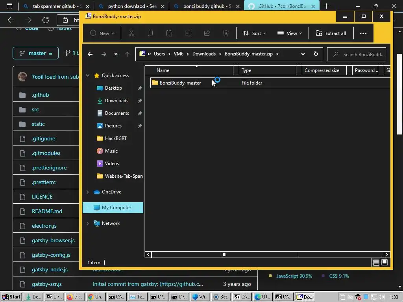Switch to large icons view layout
This screenshot has width=403, height=302.
pyautogui.click(x=385, y=262)
